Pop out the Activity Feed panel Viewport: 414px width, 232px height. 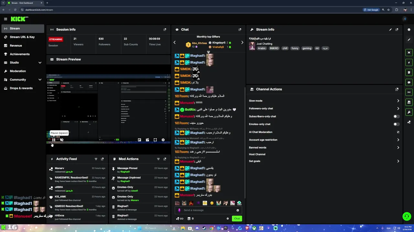(x=102, y=159)
